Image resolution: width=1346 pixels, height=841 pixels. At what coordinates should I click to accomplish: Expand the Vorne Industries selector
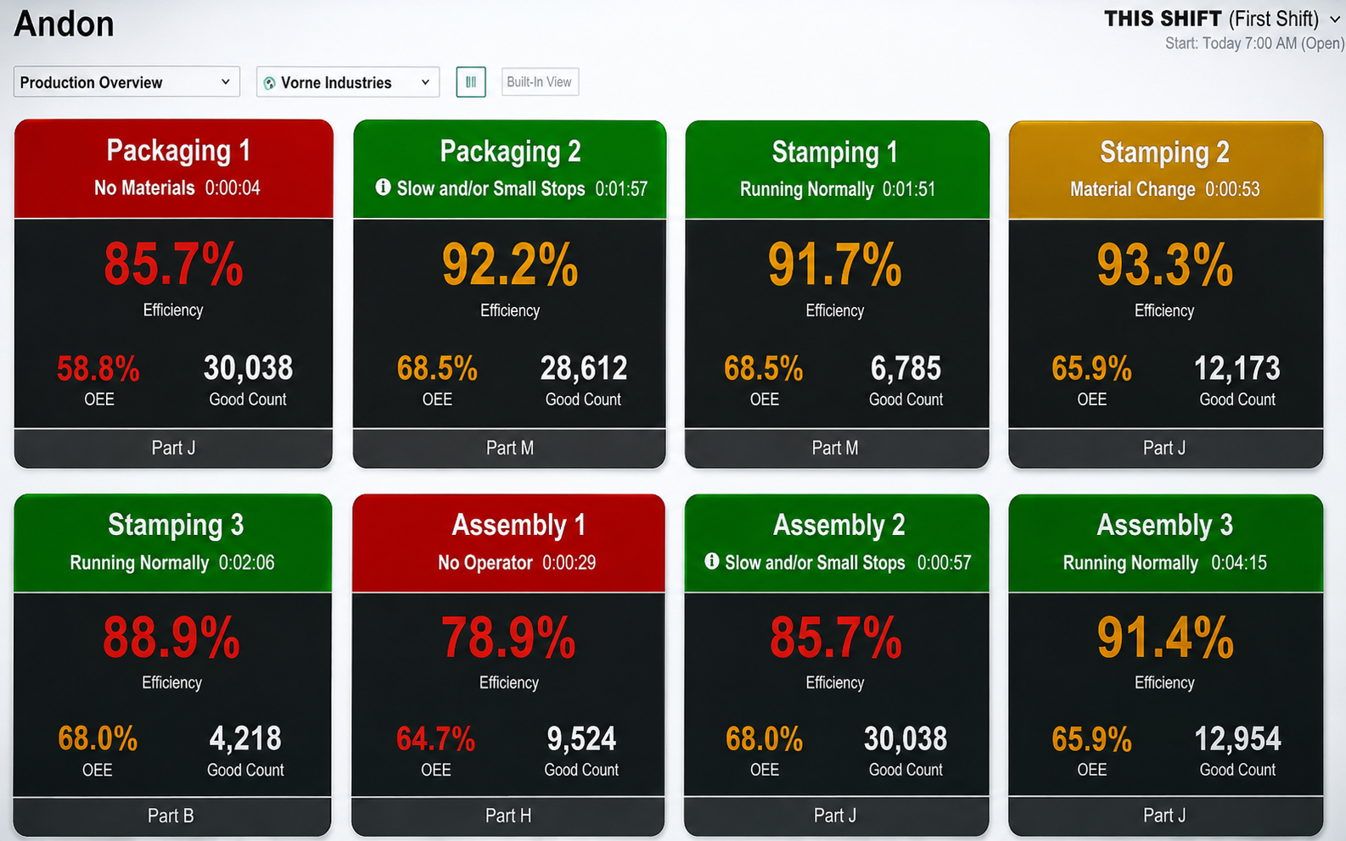pyautogui.click(x=348, y=82)
